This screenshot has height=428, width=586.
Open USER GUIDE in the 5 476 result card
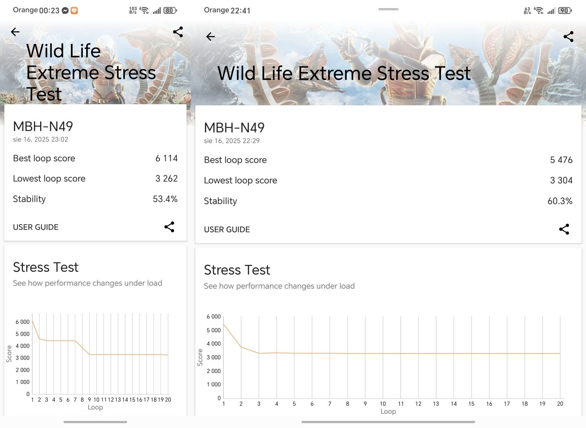pos(227,229)
